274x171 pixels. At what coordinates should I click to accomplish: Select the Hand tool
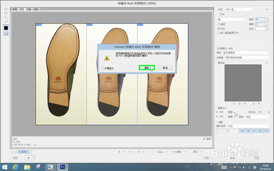click(x=5, y=9)
